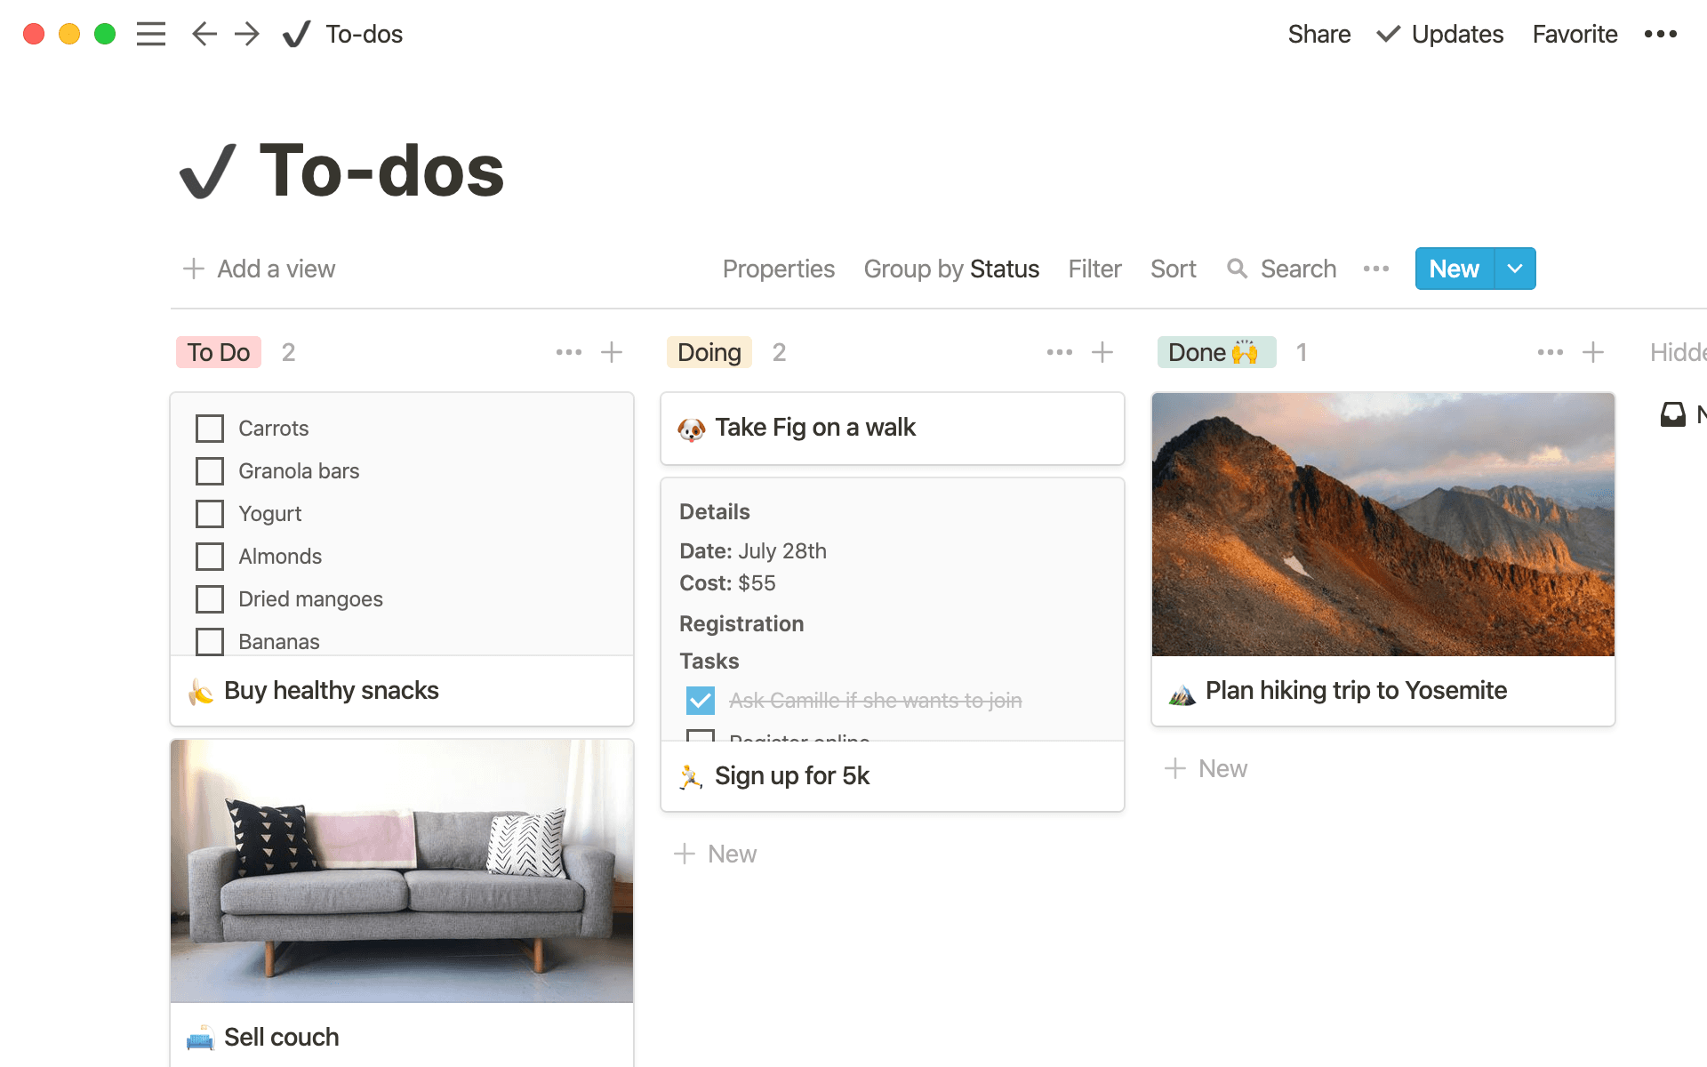Screen dimensions: 1707x1067
Task: Uncheck 'Ask Camille if she wants to join'
Action: tap(701, 701)
